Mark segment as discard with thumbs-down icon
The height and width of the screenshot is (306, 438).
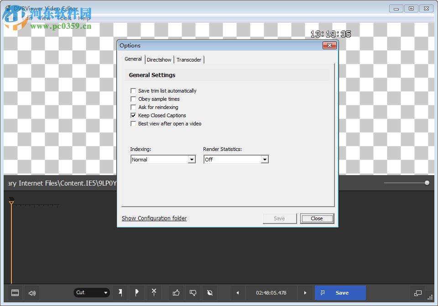(x=192, y=293)
